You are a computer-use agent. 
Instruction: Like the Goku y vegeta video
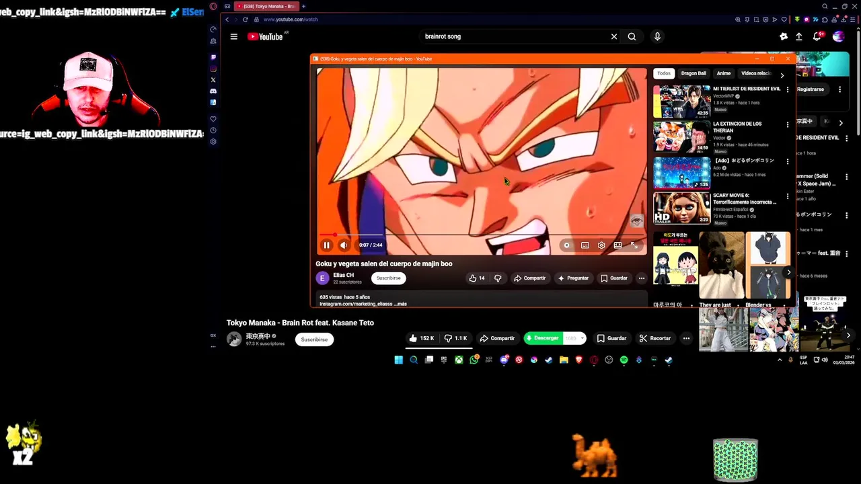pos(477,278)
